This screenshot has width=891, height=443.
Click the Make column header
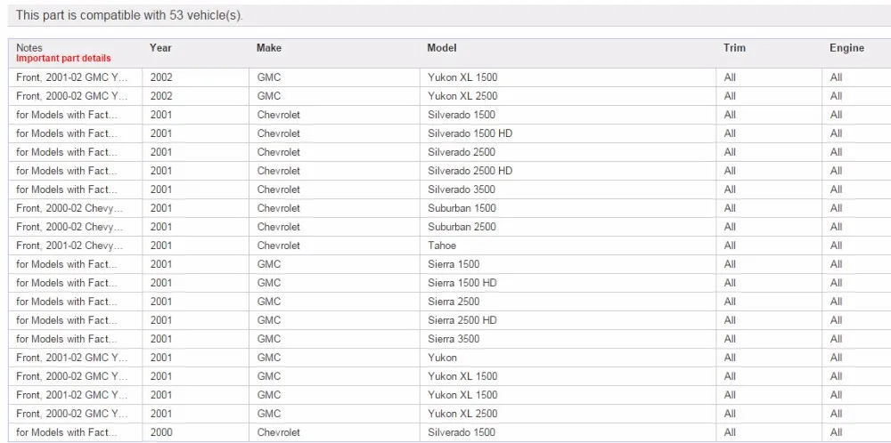pos(269,48)
